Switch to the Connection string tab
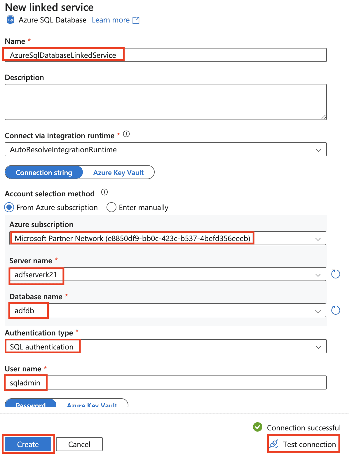The image size is (349, 457). pyautogui.click(x=44, y=173)
